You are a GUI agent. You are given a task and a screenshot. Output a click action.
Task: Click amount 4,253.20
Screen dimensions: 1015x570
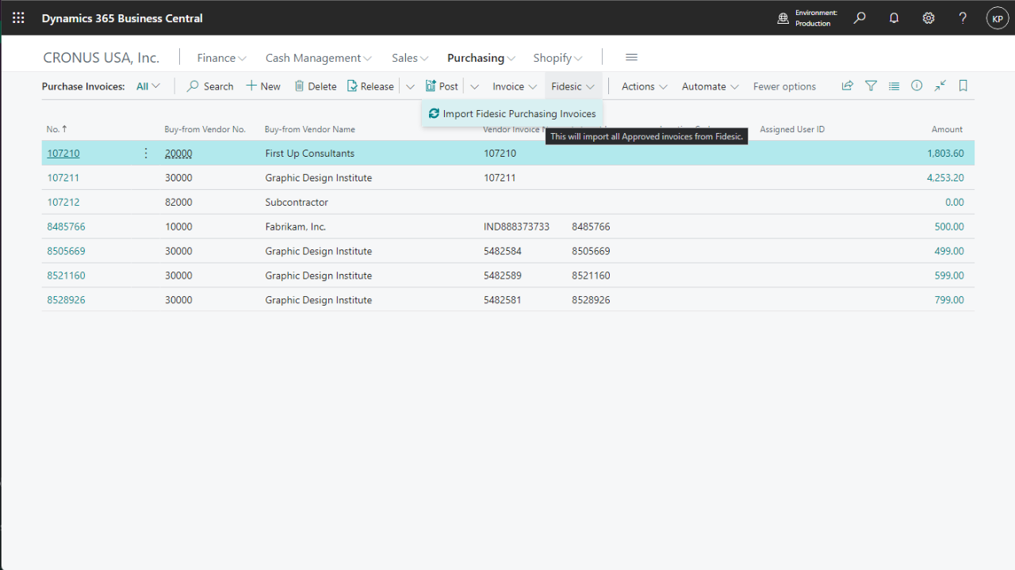pyautogui.click(x=945, y=178)
